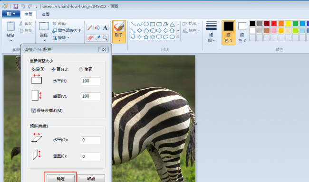Image resolution: width=309 pixels, height=182 pixels.
Task: Pick the Oval shape
Action: point(146,24)
